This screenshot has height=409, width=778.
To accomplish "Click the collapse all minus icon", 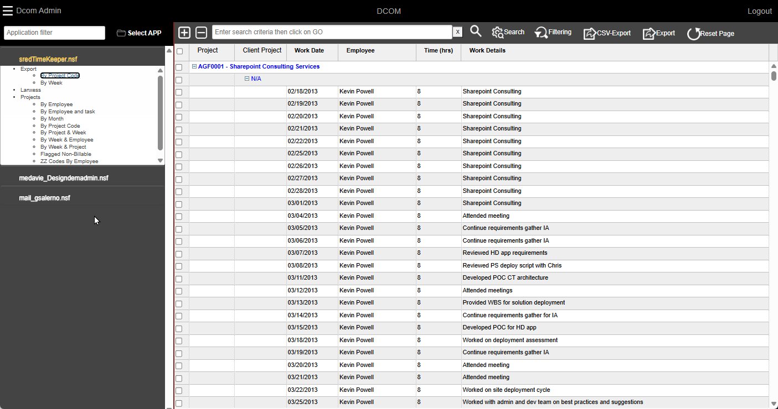I will (x=202, y=33).
